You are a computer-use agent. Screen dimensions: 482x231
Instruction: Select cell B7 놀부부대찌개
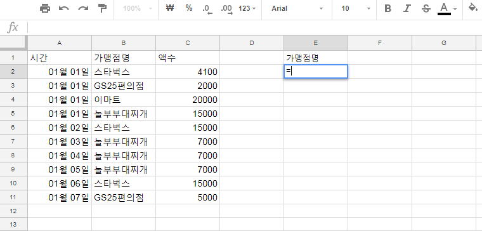124,142
